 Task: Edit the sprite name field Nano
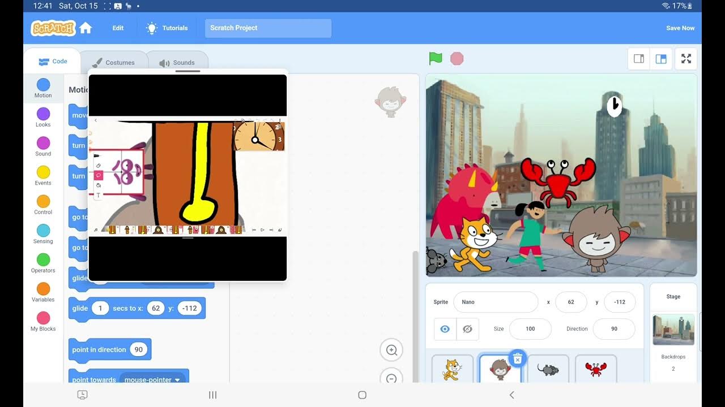coord(496,302)
